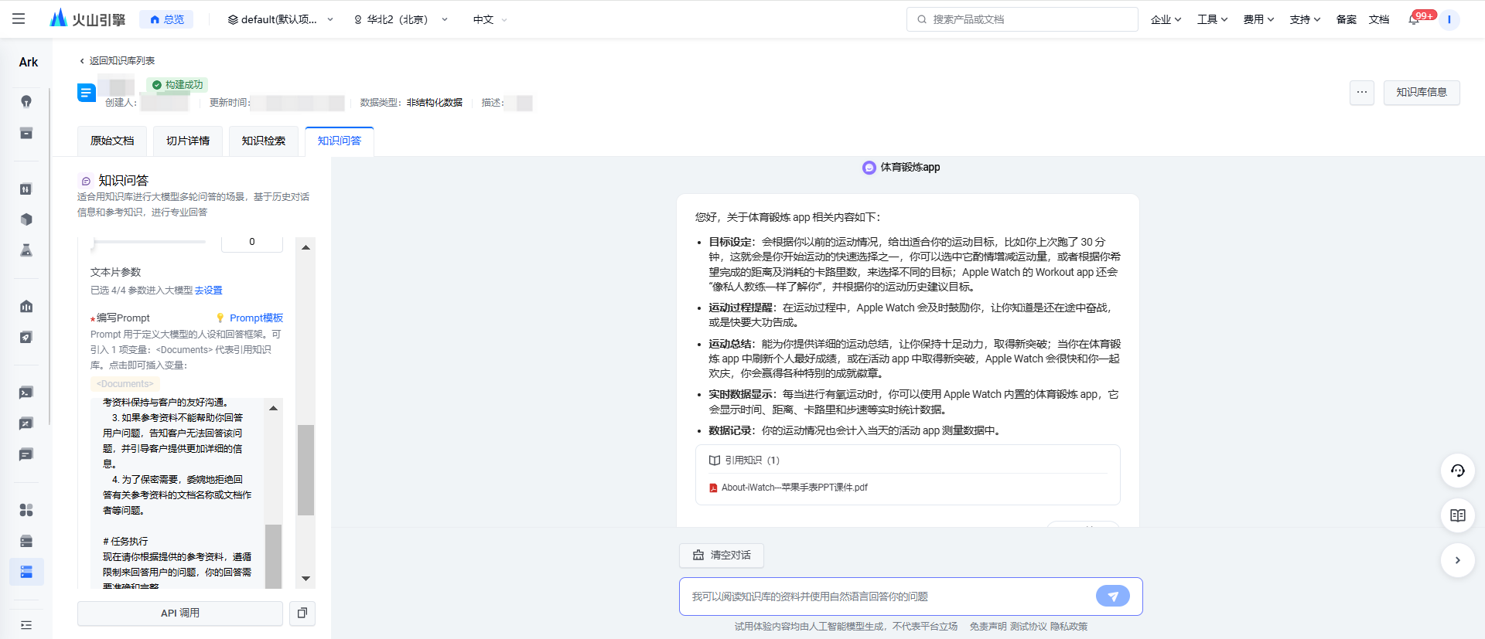1485x639 pixels.
Task: Click the bank building icon in sidebar
Action: (x=26, y=307)
